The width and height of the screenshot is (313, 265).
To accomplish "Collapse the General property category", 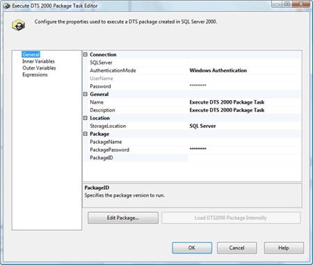I will tap(86, 94).
